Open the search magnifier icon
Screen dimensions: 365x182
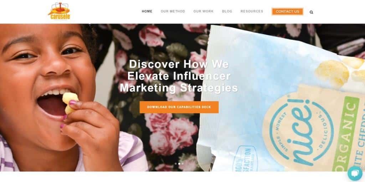pyautogui.click(x=311, y=12)
